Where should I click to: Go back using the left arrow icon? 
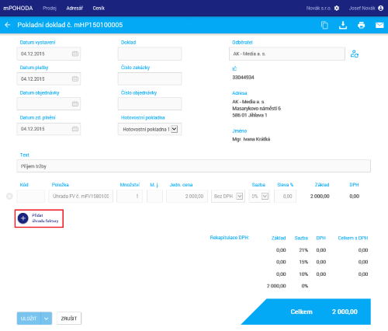click(x=8, y=25)
